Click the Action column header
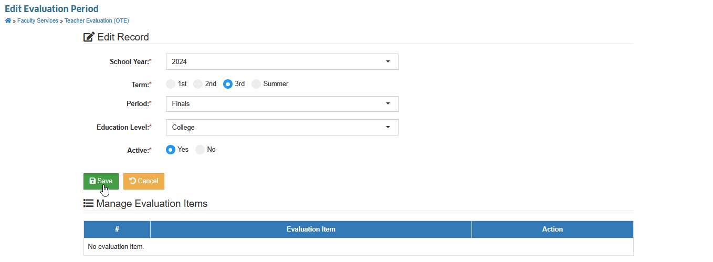Image resolution: width=713 pixels, height=262 pixels. pos(552,229)
